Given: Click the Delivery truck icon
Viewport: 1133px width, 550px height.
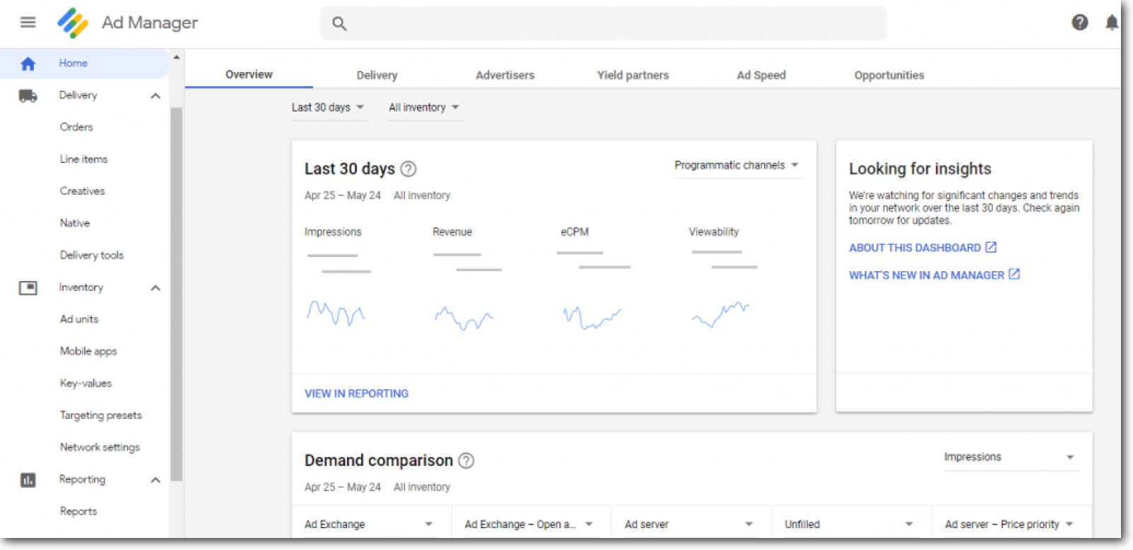Looking at the screenshot, I should (x=28, y=96).
